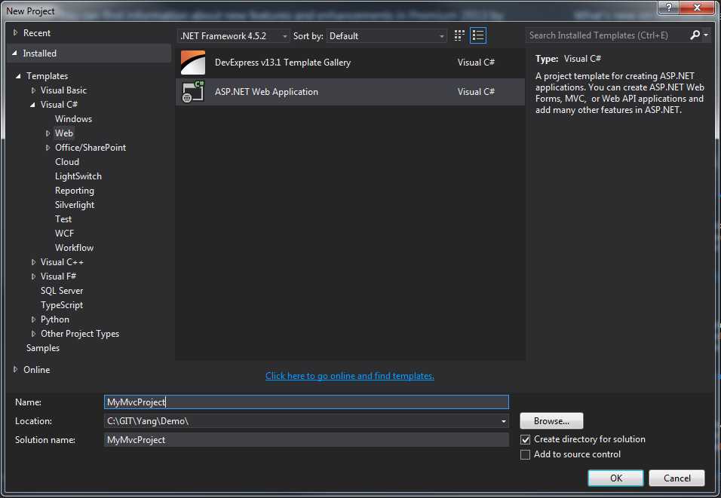Expand the Other Project Types arrow
The width and height of the screenshot is (721, 498).
click(x=33, y=334)
